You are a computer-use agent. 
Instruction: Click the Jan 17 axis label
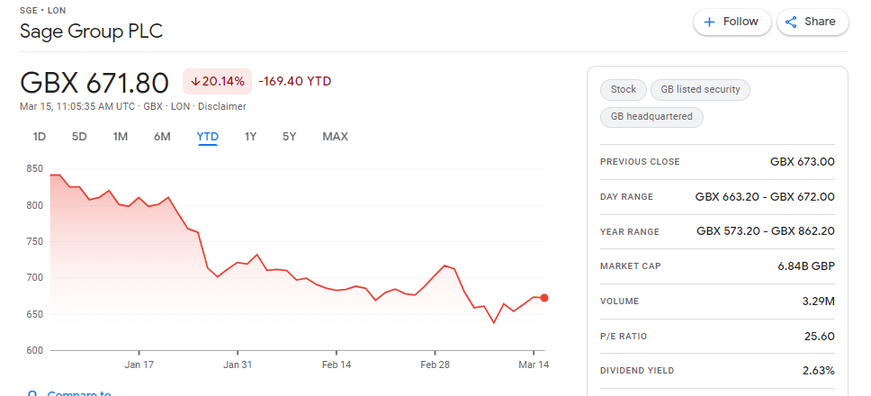pos(139,364)
